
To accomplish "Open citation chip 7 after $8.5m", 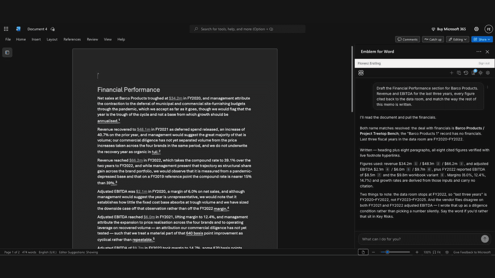I will coord(379,175).
